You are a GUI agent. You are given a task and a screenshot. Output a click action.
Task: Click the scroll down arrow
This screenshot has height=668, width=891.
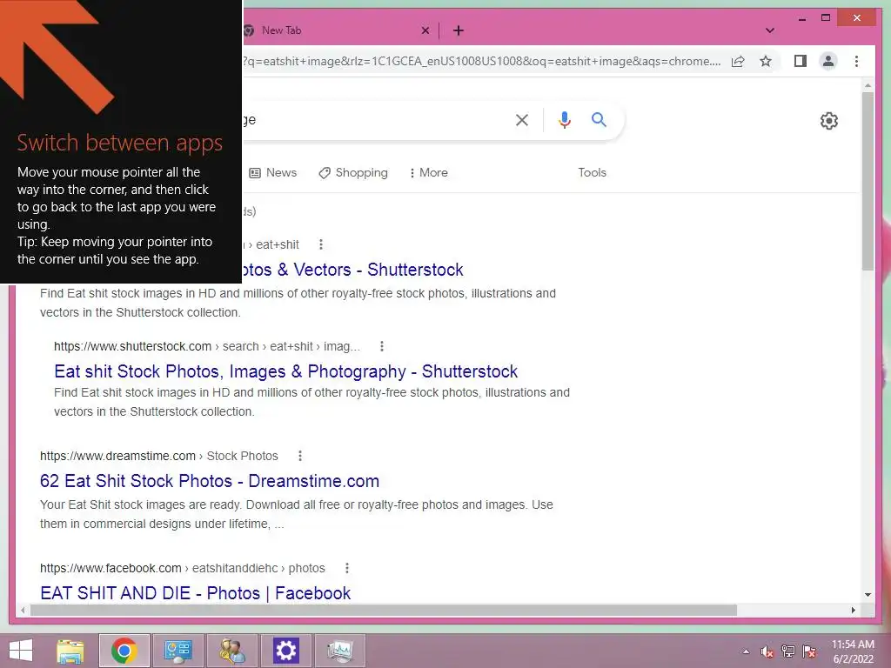click(x=868, y=595)
